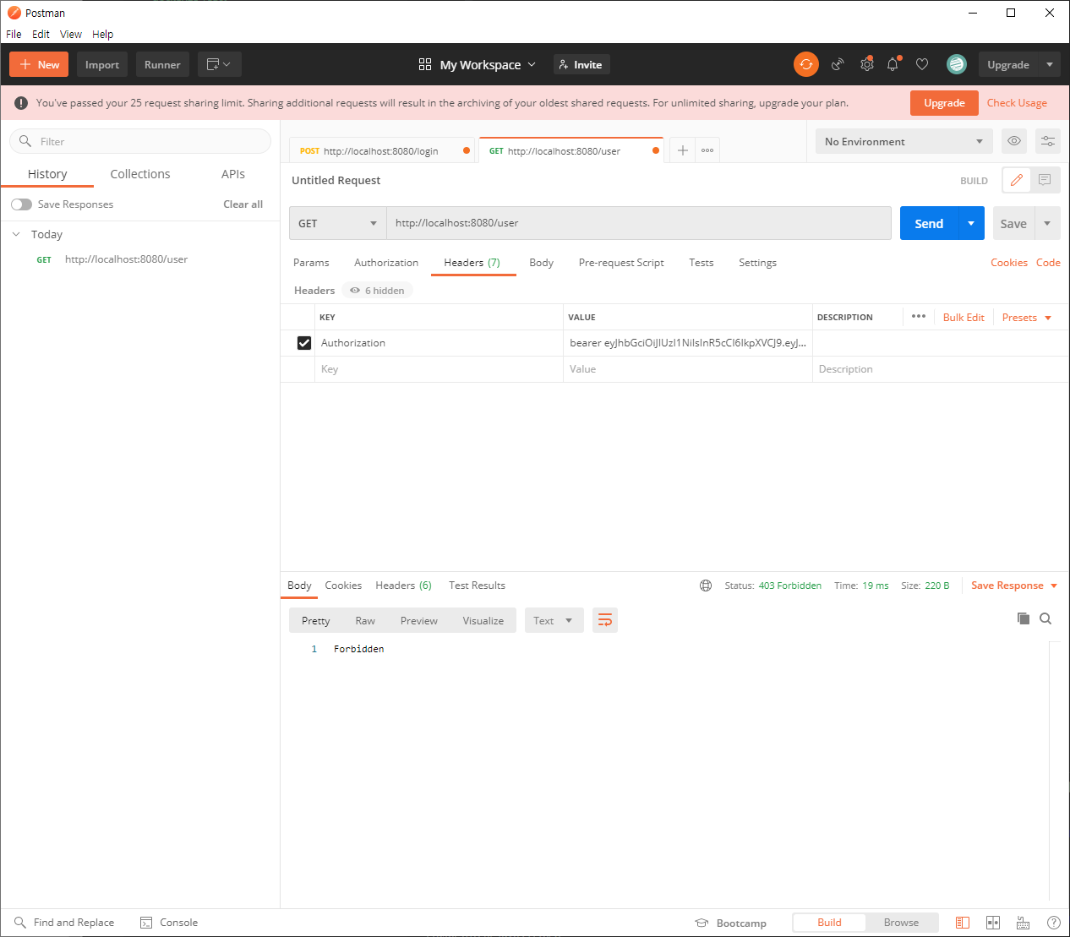Open Bootcamp from status bar
Image resolution: width=1070 pixels, height=937 pixels.
tap(730, 923)
